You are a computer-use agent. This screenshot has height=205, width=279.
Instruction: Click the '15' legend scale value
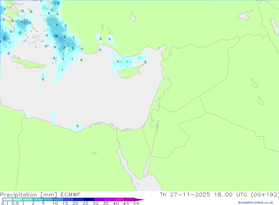(65, 203)
